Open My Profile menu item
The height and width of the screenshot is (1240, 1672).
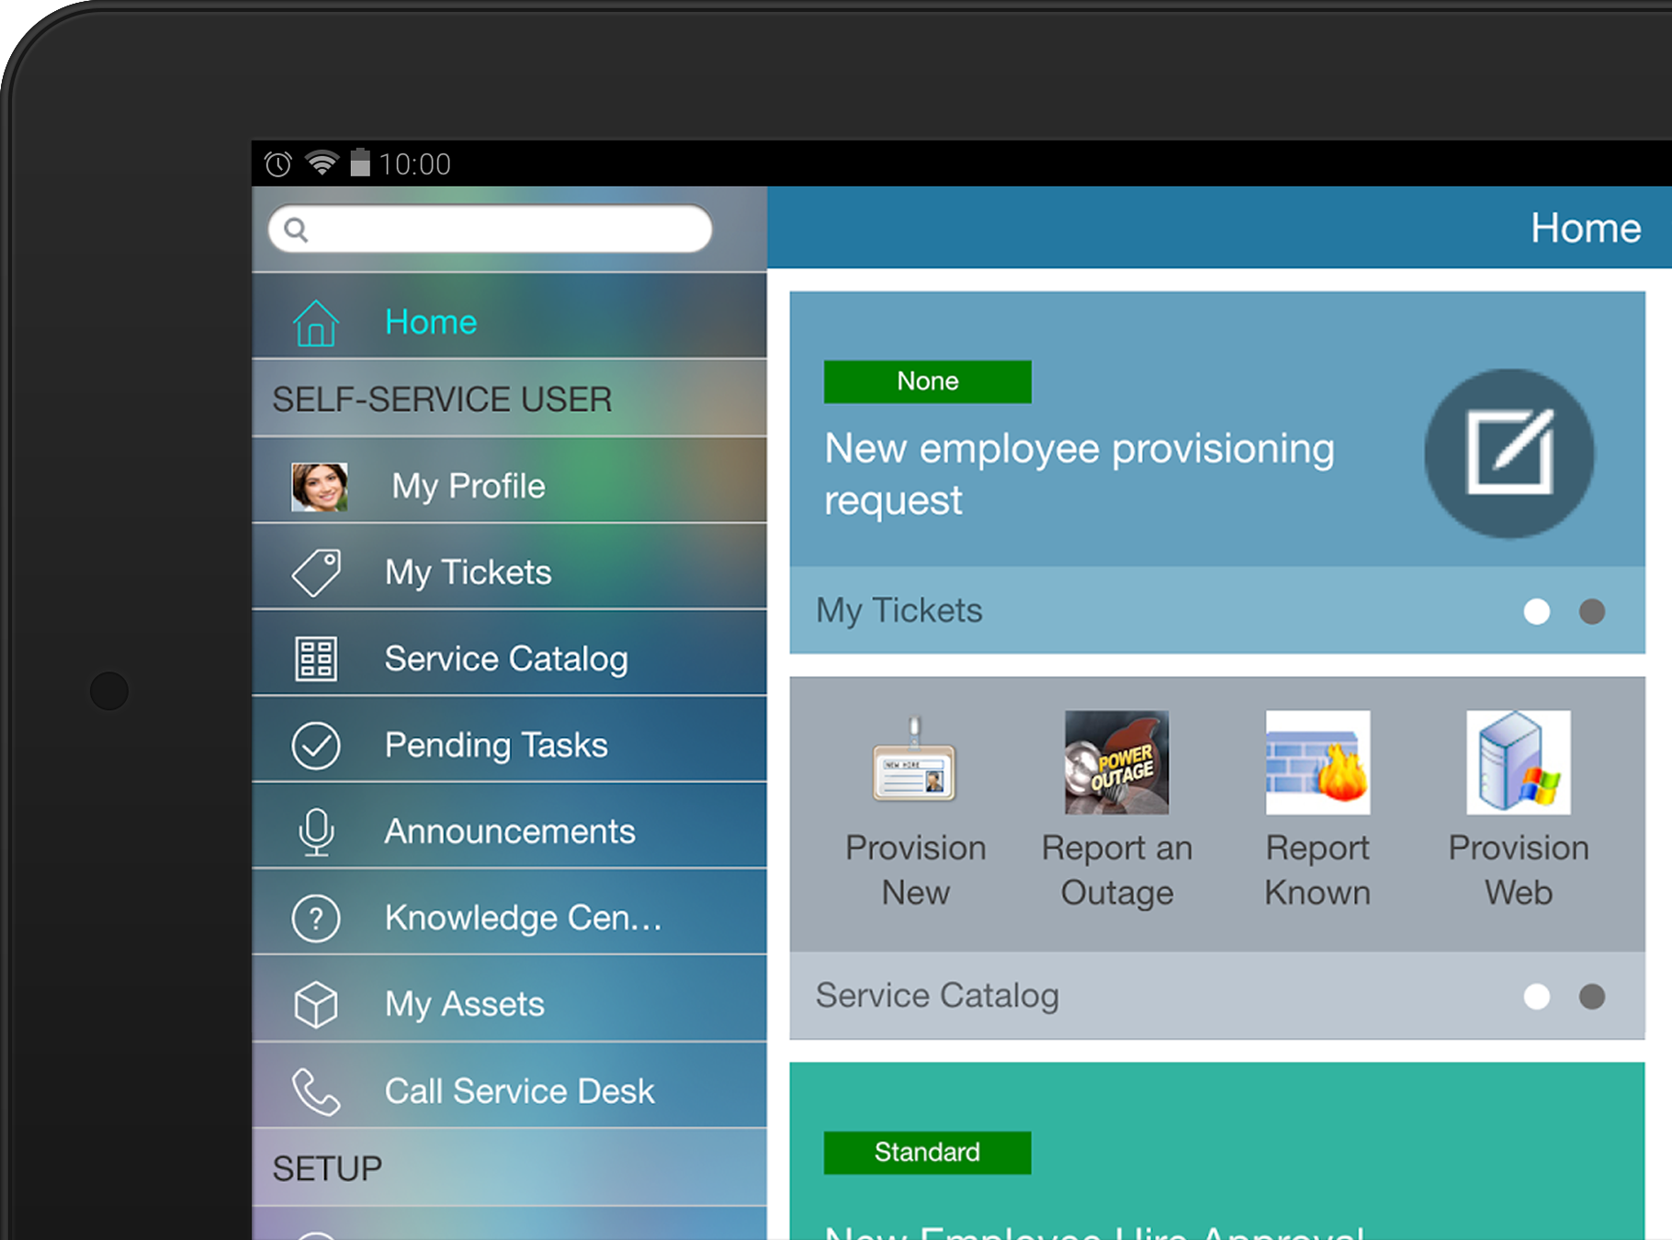[509, 480]
